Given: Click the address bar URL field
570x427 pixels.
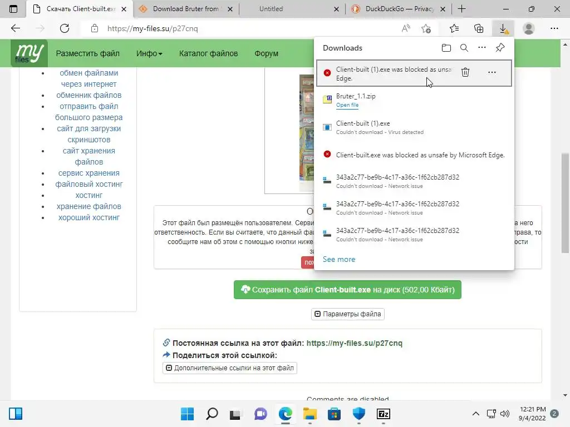Looking at the screenshot, I should click(x=240, y=29).
